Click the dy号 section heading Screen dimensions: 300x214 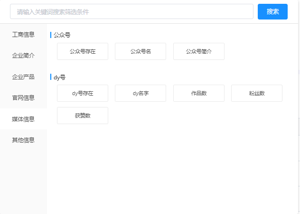point(60,77)
